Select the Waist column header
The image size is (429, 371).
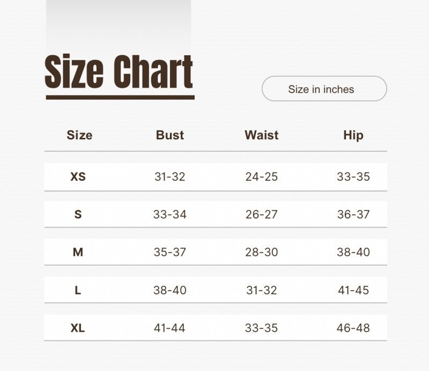tap(262, 135)
